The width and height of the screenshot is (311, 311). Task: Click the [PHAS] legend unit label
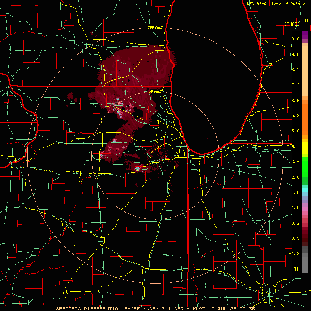tap(292, 24)
